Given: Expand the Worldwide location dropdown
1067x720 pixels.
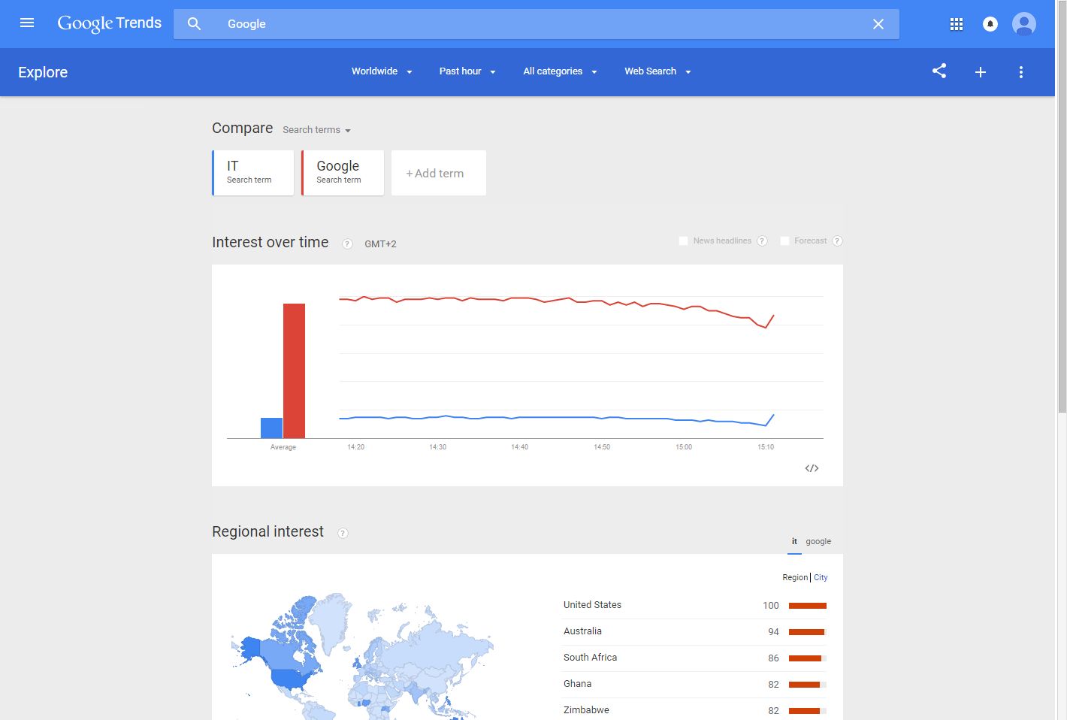Looking at the screenshot, I should (x=382, y=71).
